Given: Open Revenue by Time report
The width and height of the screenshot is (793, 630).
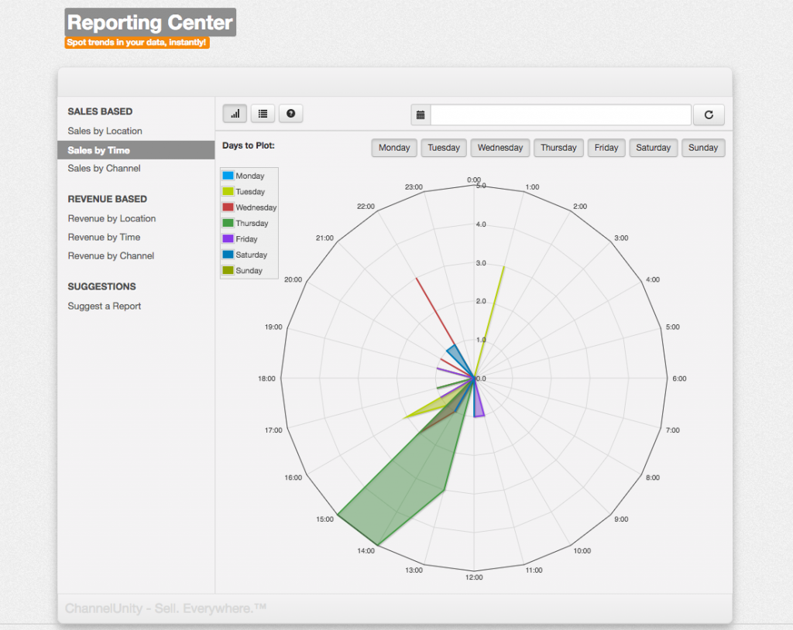Looking at the screenshot, I should click(x=104, y=237).
